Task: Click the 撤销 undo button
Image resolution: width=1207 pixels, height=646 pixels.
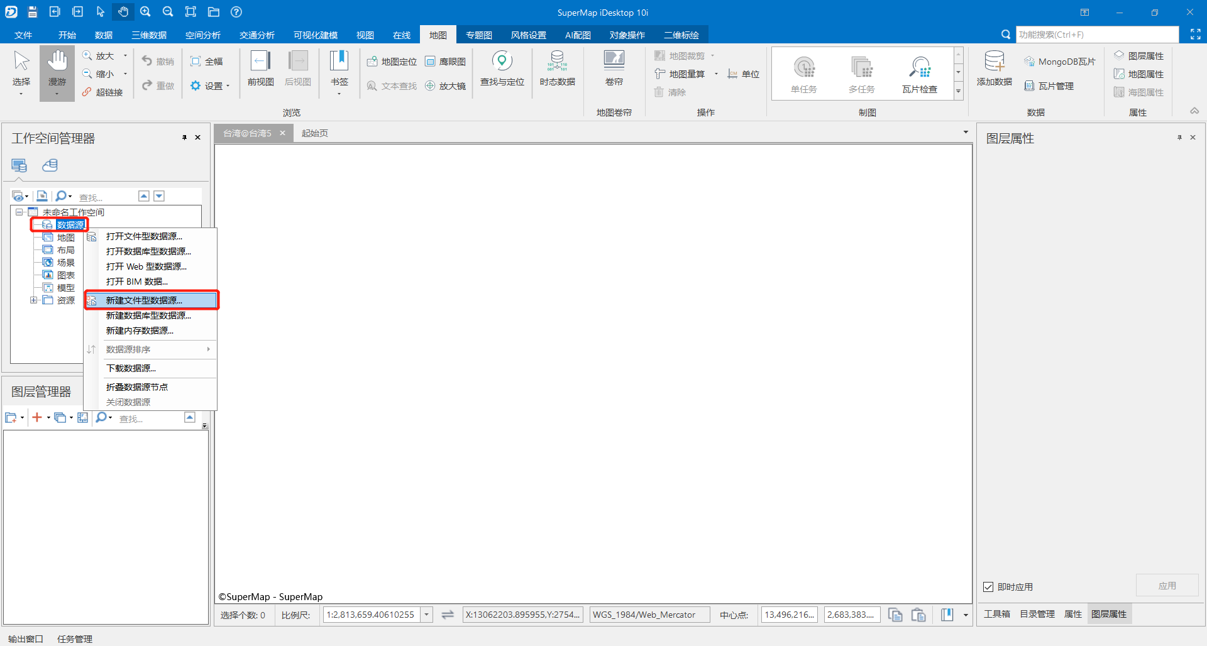Action: (x=158, y=62)
